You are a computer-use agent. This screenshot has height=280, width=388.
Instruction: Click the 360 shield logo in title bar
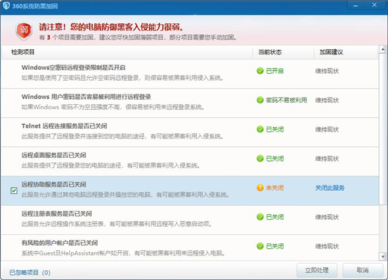point(6,5)
